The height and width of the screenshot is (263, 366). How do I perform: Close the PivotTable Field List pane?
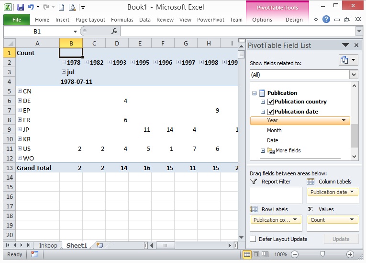point(356,45)
